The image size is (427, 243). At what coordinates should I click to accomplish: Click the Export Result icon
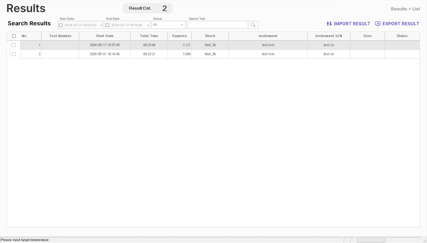click(x=378, y=24)
